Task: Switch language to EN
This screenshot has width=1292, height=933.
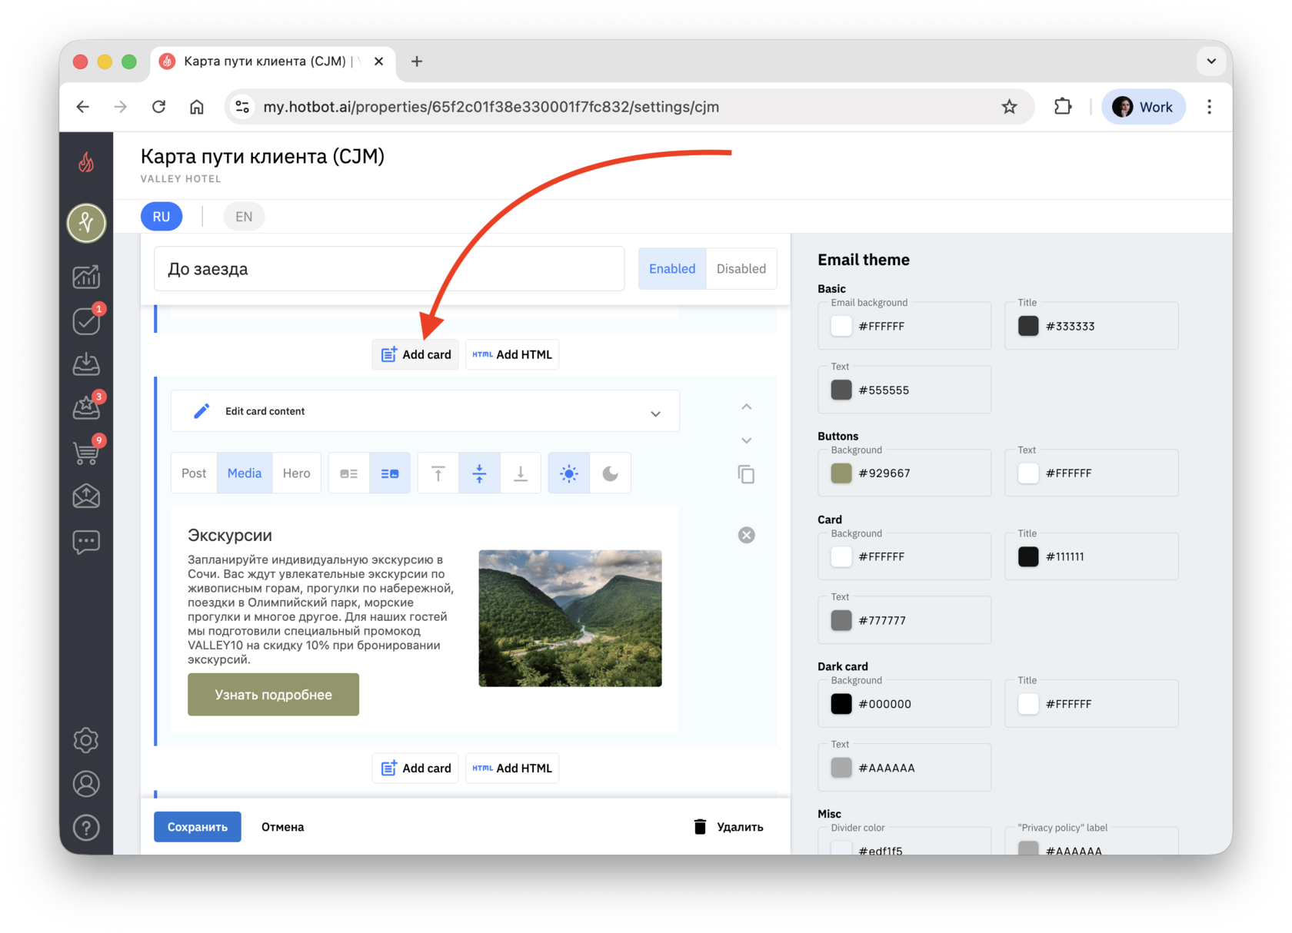Action: coord(244,217)
